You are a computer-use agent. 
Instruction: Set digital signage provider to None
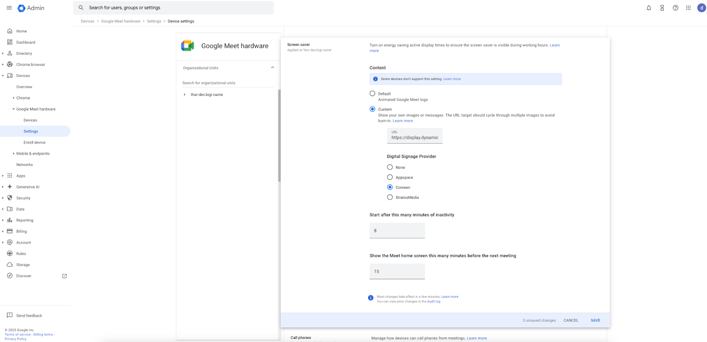point(390,167)
